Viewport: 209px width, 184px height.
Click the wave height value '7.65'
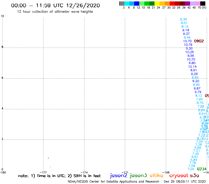pos(199,99)
